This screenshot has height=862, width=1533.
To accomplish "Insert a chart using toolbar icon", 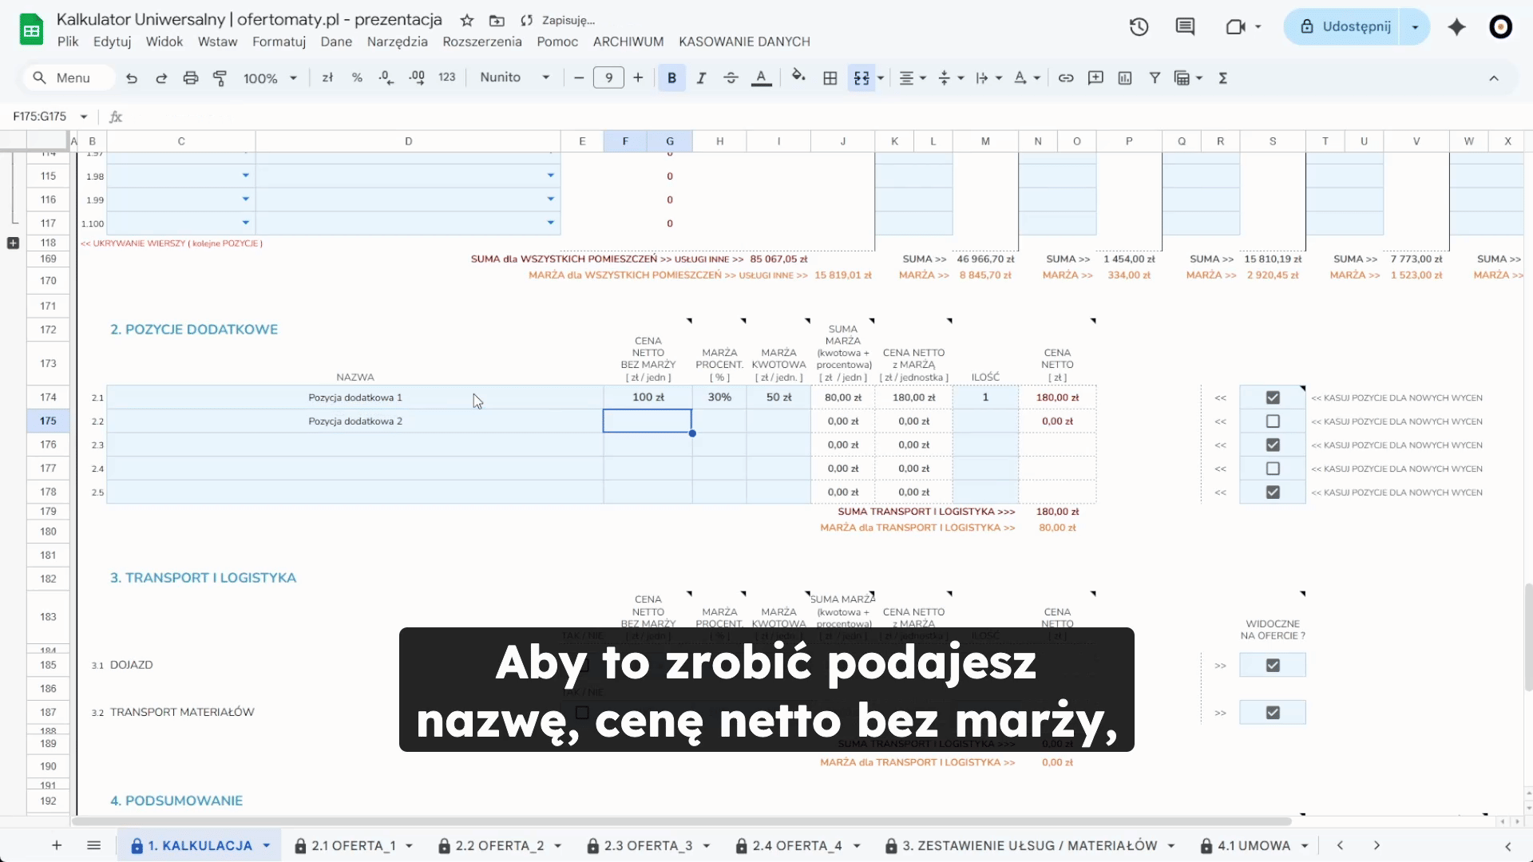I will [x=1125, y=77].
